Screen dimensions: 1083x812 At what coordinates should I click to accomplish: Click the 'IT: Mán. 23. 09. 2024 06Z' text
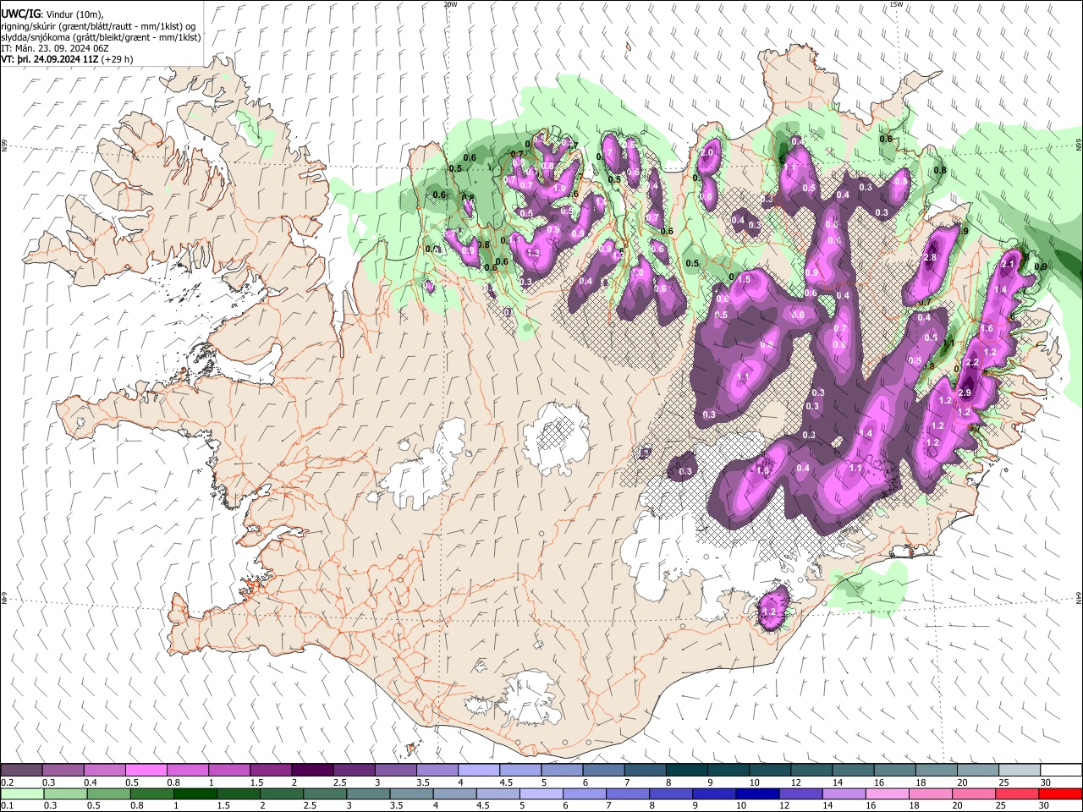click(x=54, y=49)
